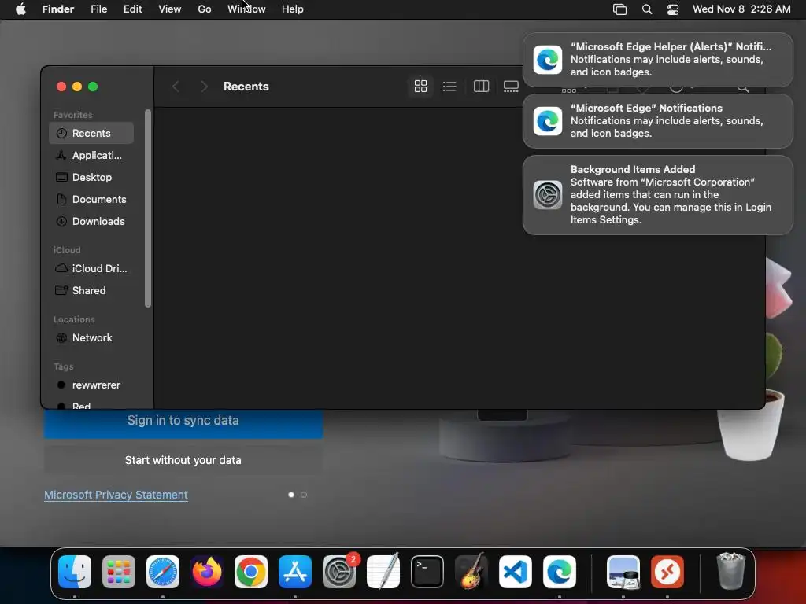Click Stage Manager icon in menu bar
The height and width of the screenshot is (604, 806).
[620, 9]
